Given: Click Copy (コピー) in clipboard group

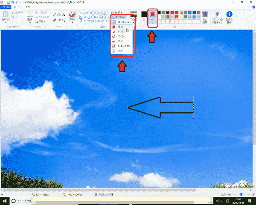Looking at the screenshot, I should pos(16,17).
